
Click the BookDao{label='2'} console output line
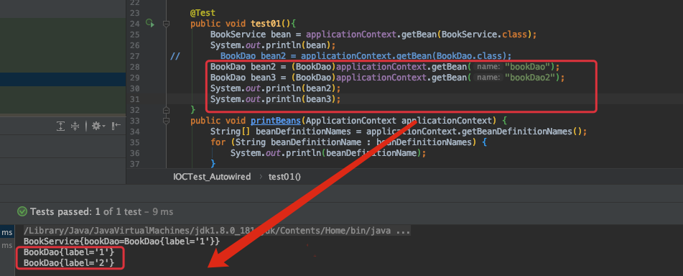pyautogui.click(x=69, y=263)
